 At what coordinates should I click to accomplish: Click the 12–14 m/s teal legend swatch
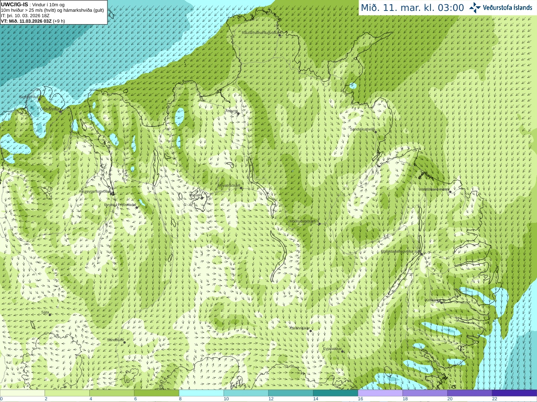(x=291, y=393)
